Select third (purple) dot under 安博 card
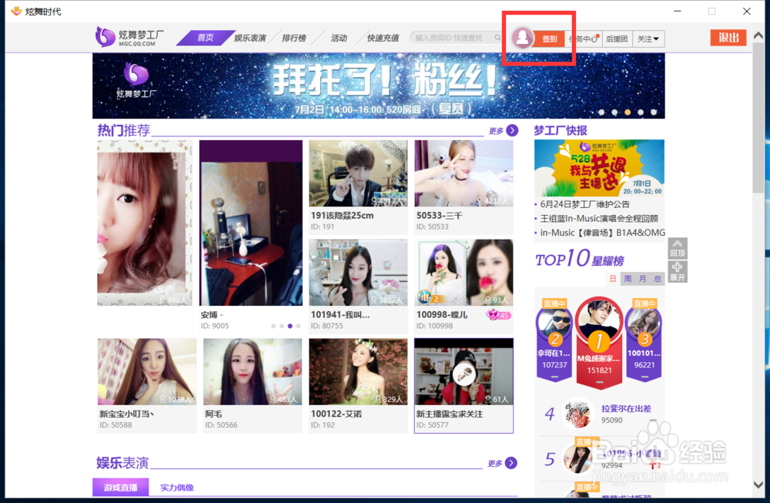The height and width of the screenshot is (503, 770). pos(290,326)
